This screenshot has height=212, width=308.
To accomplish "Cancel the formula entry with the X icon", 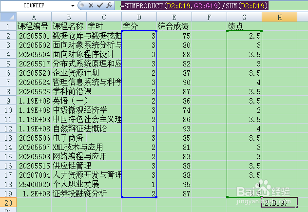I will (91, 5).
